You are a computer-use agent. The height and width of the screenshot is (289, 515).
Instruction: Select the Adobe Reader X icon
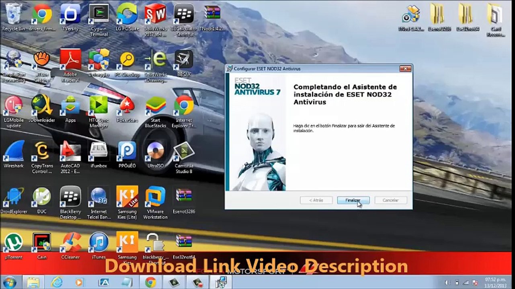(70, 66)
